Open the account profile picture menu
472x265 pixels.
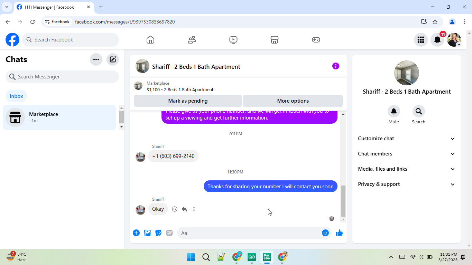pos(454,40)
